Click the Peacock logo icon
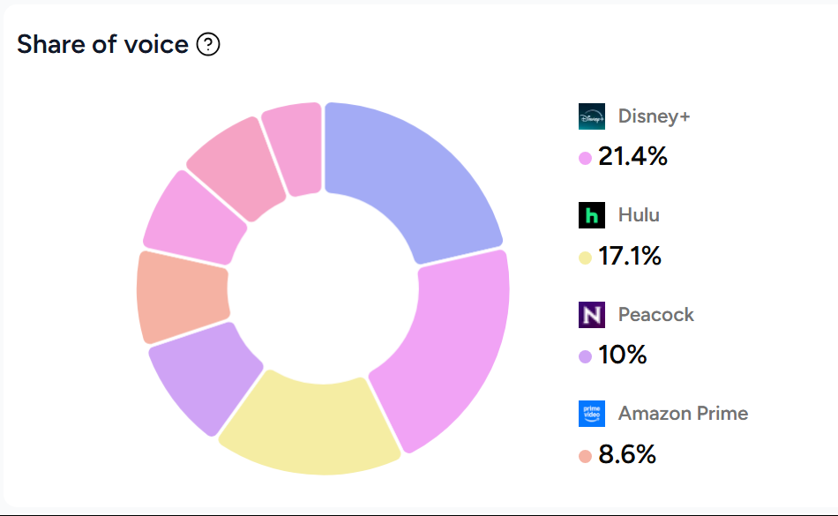This screenshot has width=838, height=516. (x=592, y=315)
